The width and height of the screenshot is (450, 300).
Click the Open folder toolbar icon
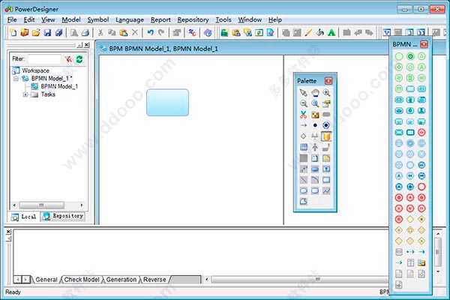tap(36, 32)
